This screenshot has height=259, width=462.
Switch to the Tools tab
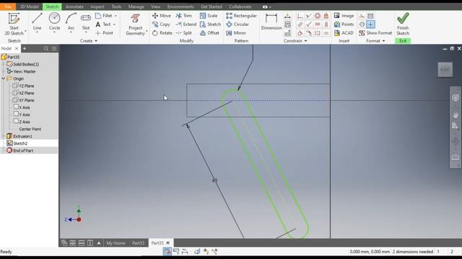point(116,6)
